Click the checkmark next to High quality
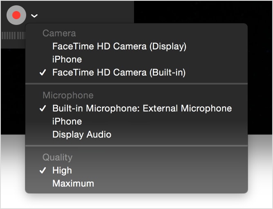273x209 pixels. [43, 171]
